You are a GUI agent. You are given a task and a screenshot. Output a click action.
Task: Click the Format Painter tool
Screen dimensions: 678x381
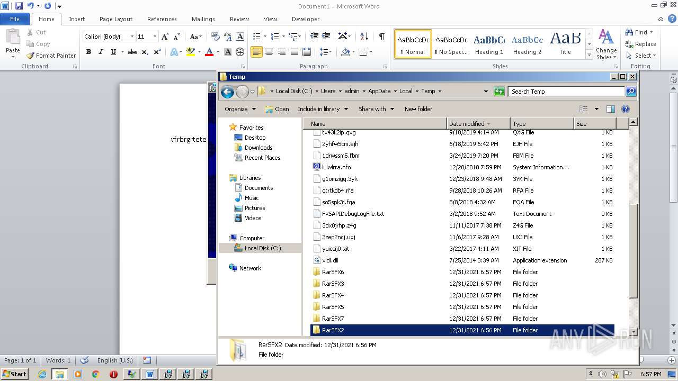tap(51, 56)
